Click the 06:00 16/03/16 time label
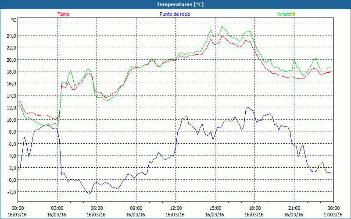 pyautogui.click(x=96, y=212)
